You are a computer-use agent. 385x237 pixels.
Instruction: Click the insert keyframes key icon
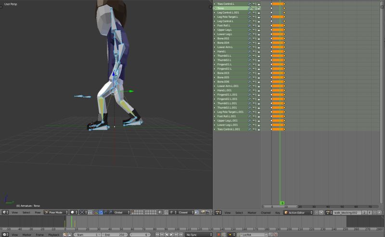coord(270,235)
